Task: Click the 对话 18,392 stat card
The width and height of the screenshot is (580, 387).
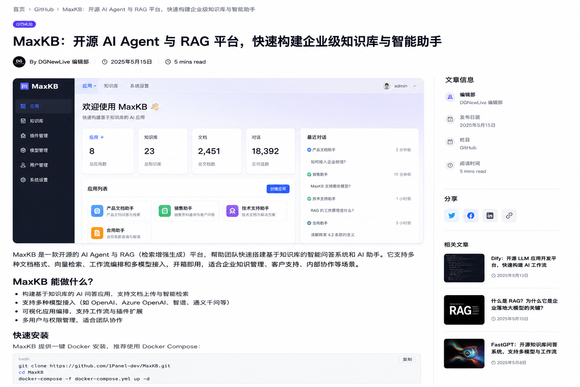Action: [270, 151]
